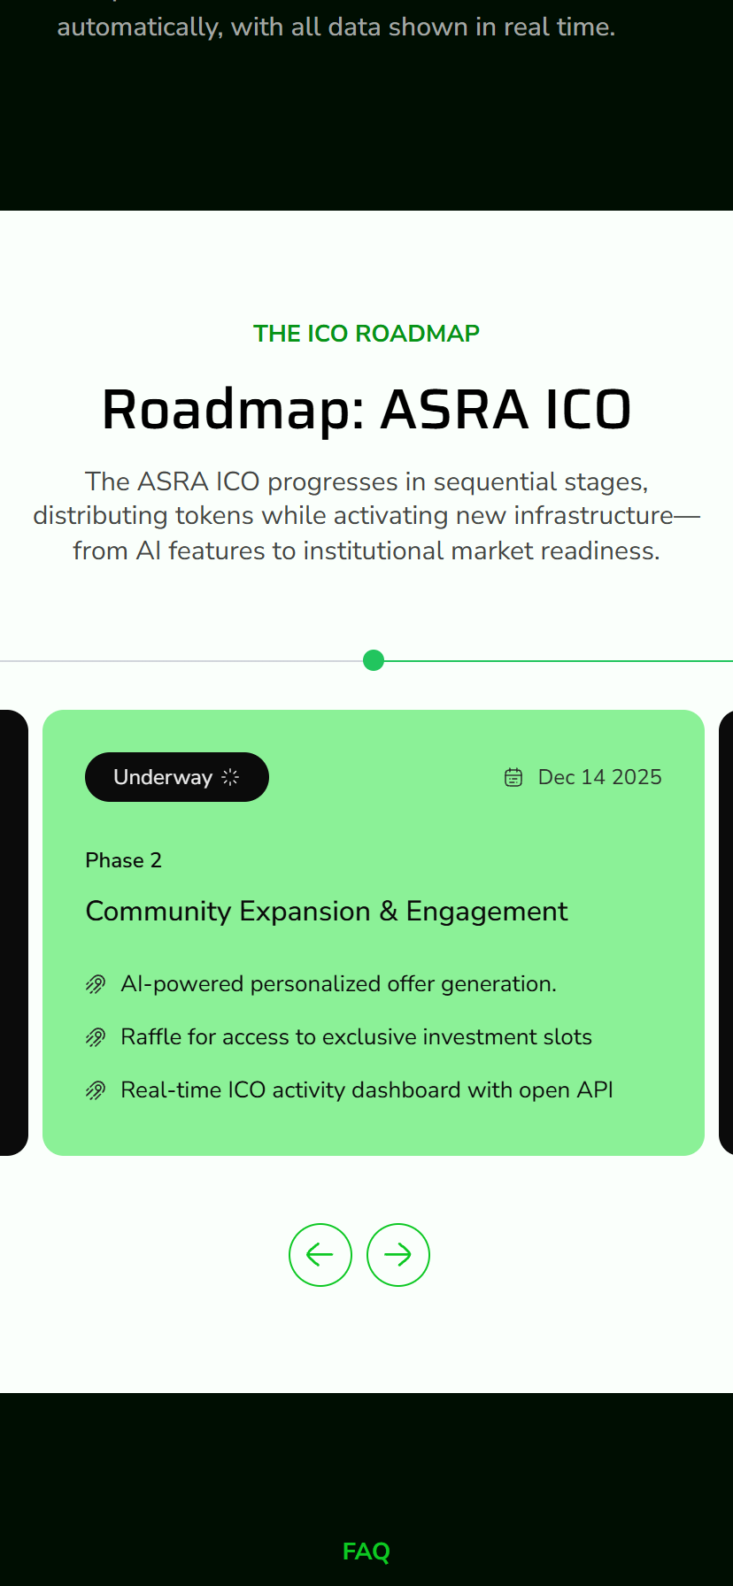Click Raffle for access to exclusive investment slots
The image size is (733, 1586).
[356, 1037]
